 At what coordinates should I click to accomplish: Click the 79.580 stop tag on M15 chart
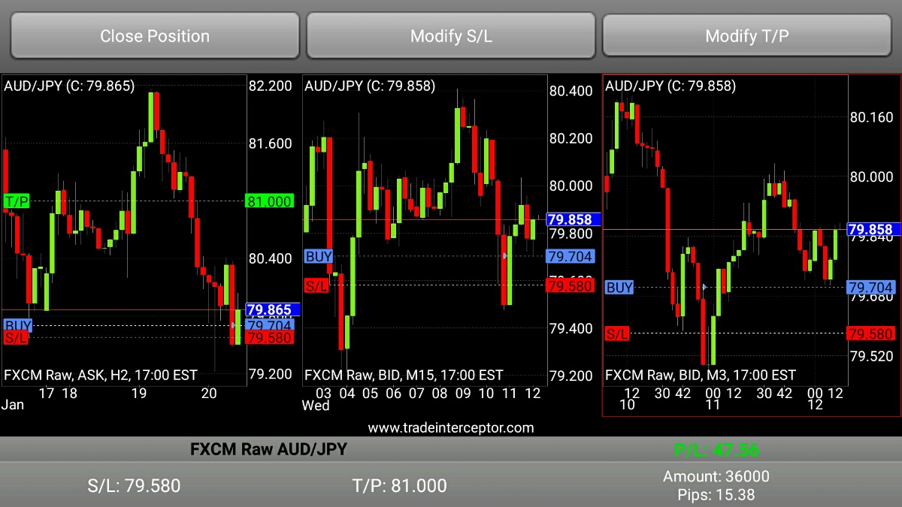570,285
